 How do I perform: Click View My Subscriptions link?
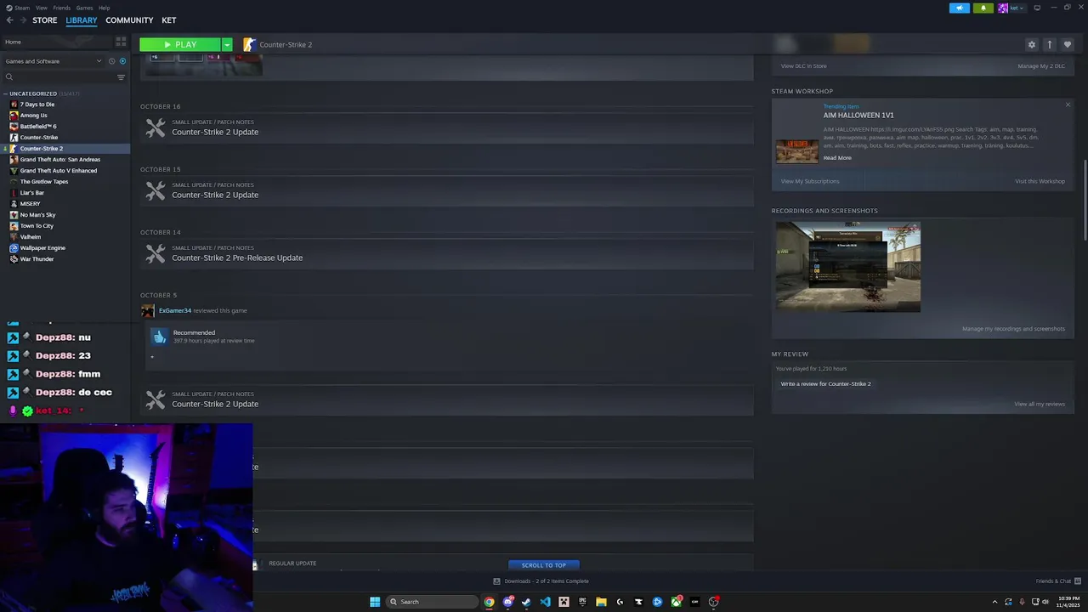[x=810, y=181]
